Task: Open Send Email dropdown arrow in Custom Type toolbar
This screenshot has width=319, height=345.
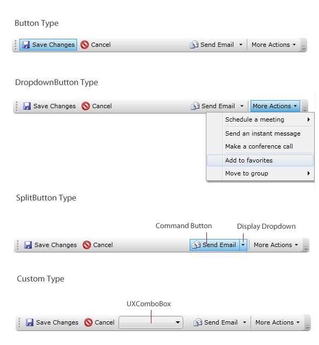Action: coord(245,322)
